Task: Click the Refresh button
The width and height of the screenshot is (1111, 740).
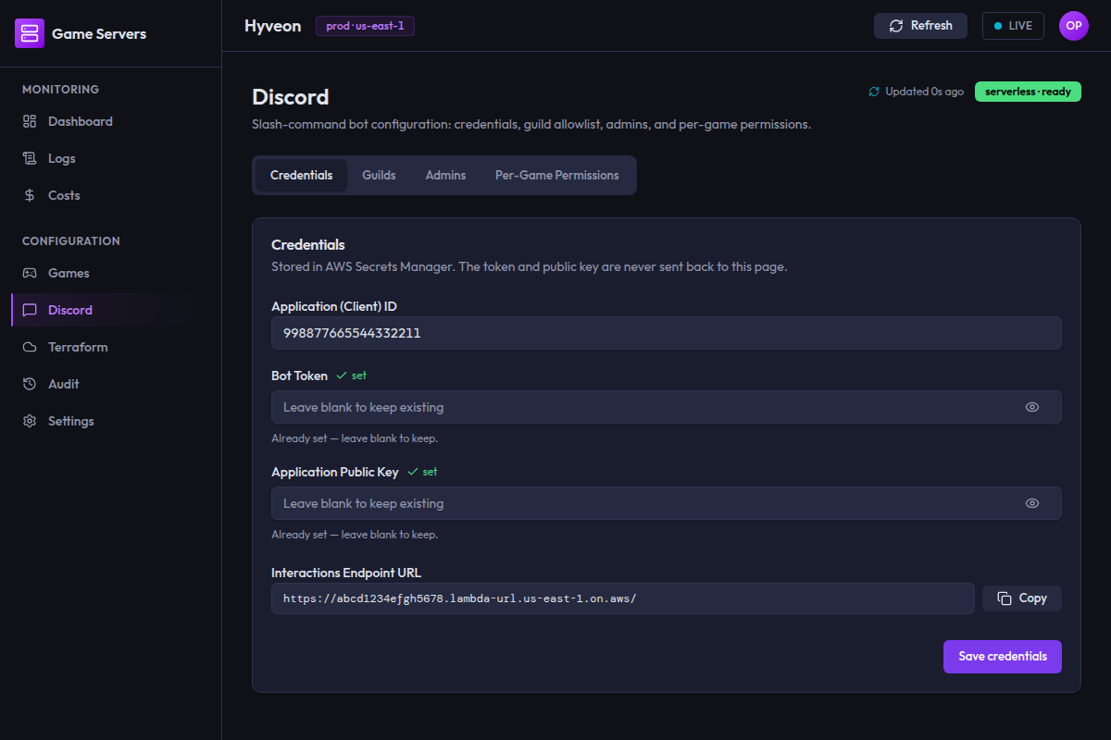Action: tap(920, 26)
